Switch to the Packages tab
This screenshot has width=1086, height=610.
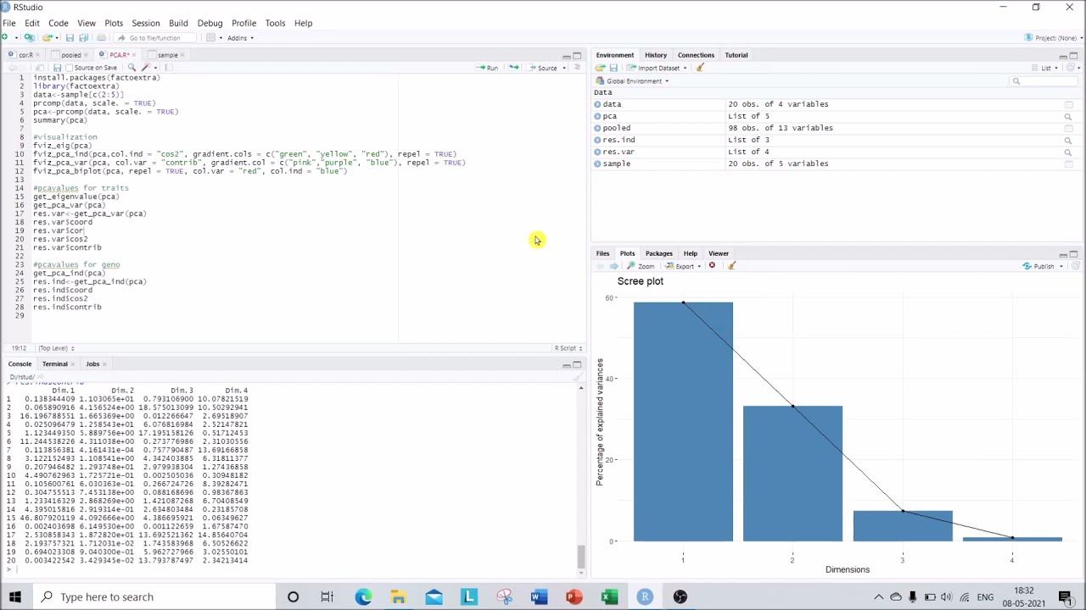(x=658, y=253)
